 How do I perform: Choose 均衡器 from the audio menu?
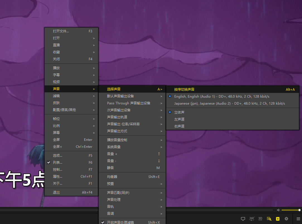[112, 177]
